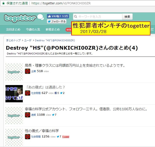Click the ユーザ breadcrumb link
Screen dimensions: 155x147
point(28,40)
